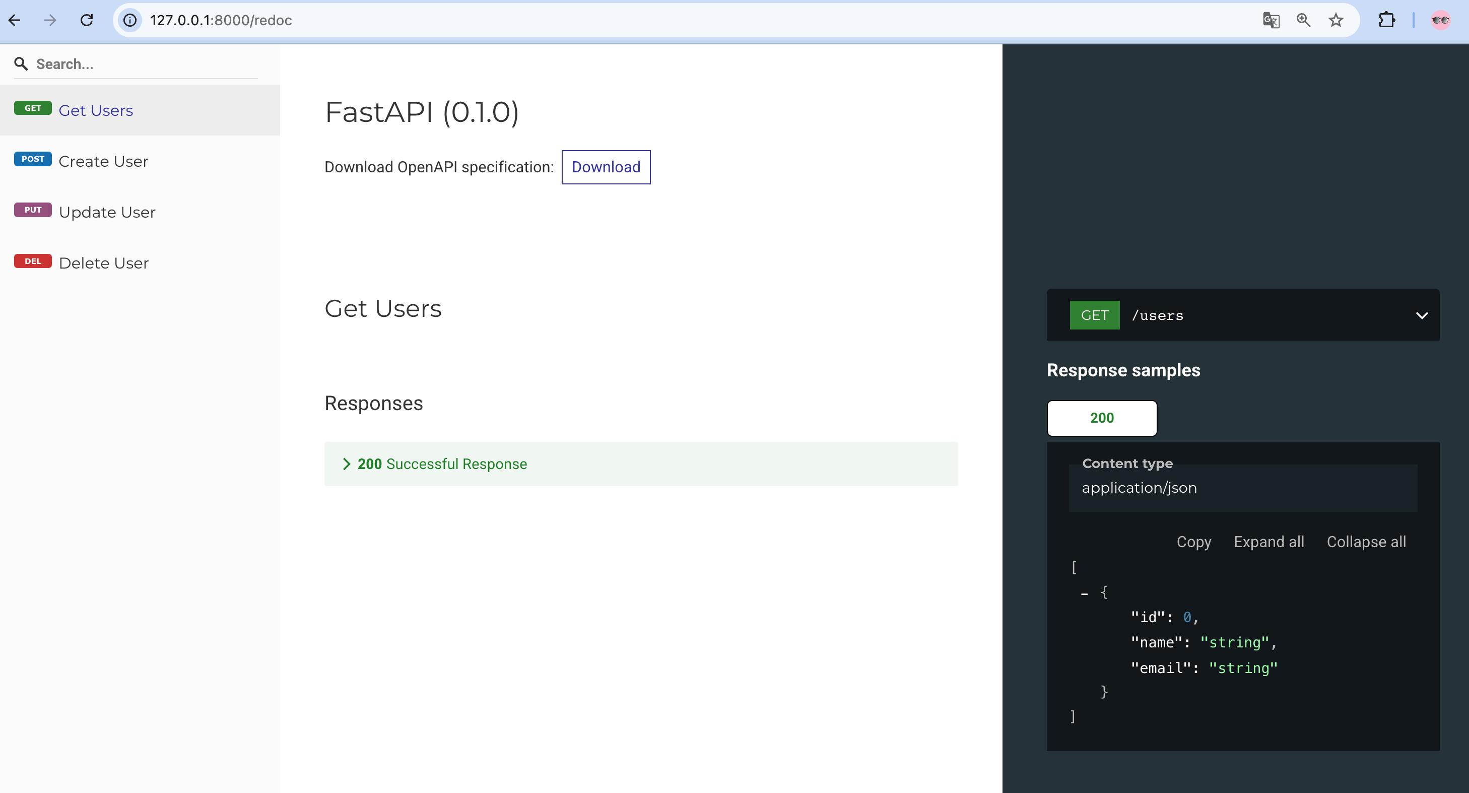Open the extensions puzzle icon
Screen dimensions: 1469x793
pos(1386,21)
